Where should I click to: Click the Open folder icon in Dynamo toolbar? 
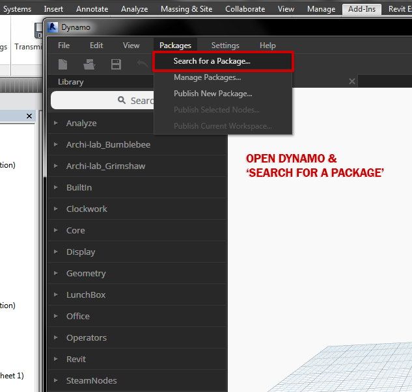[89, 64]
